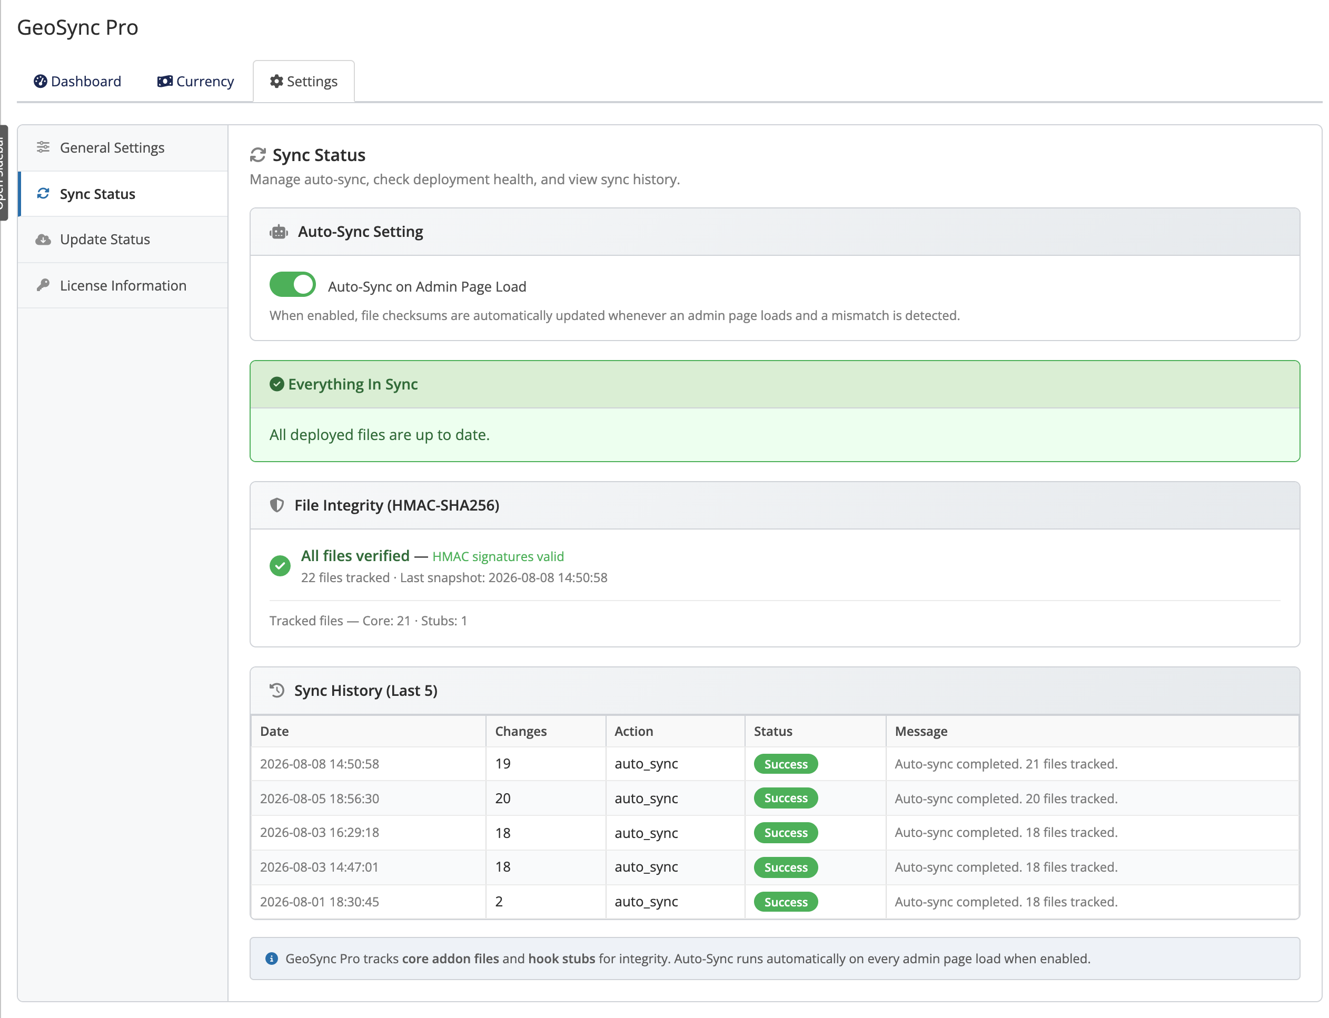The width and height of the screenshot is (1329, 1018).
Task: Click the info icon in footer note
Action: tap(272, 959)
